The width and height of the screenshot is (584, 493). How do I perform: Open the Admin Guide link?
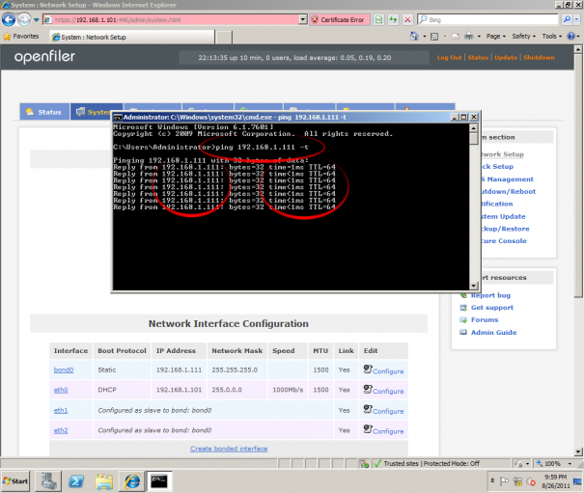(493, 333)
